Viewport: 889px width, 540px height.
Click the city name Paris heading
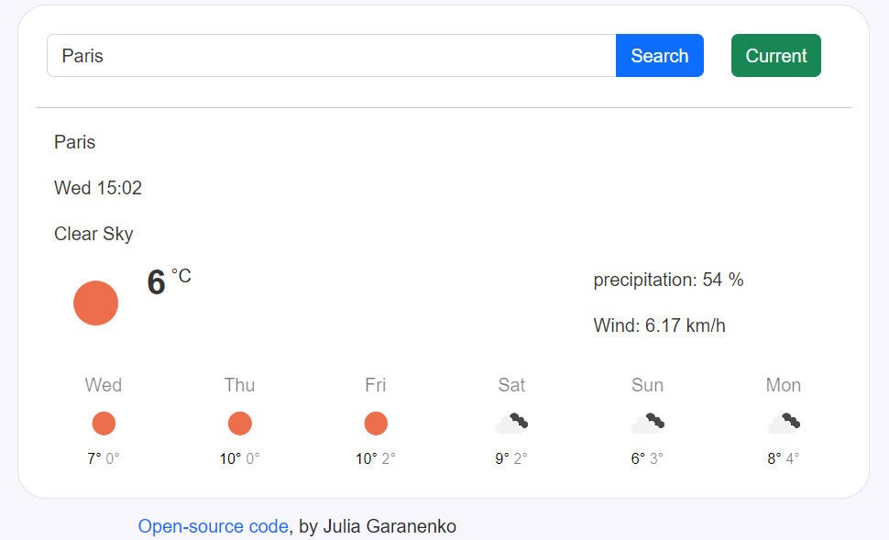point(74,142)
